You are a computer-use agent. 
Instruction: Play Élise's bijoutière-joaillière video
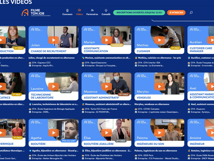(106, 133)
